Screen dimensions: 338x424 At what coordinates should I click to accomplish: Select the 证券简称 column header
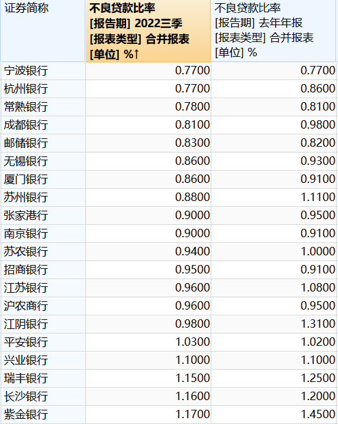click(x=43, y=31)
